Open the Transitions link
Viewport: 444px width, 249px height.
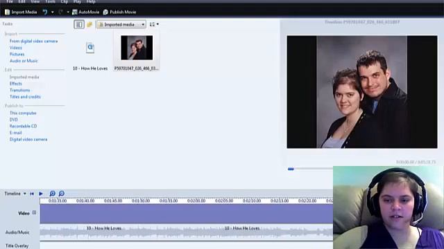(x=20, y=90)
